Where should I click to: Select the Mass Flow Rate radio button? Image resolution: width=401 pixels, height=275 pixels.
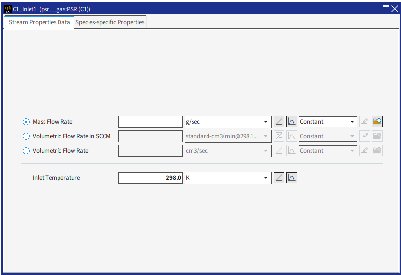point(26,122)
